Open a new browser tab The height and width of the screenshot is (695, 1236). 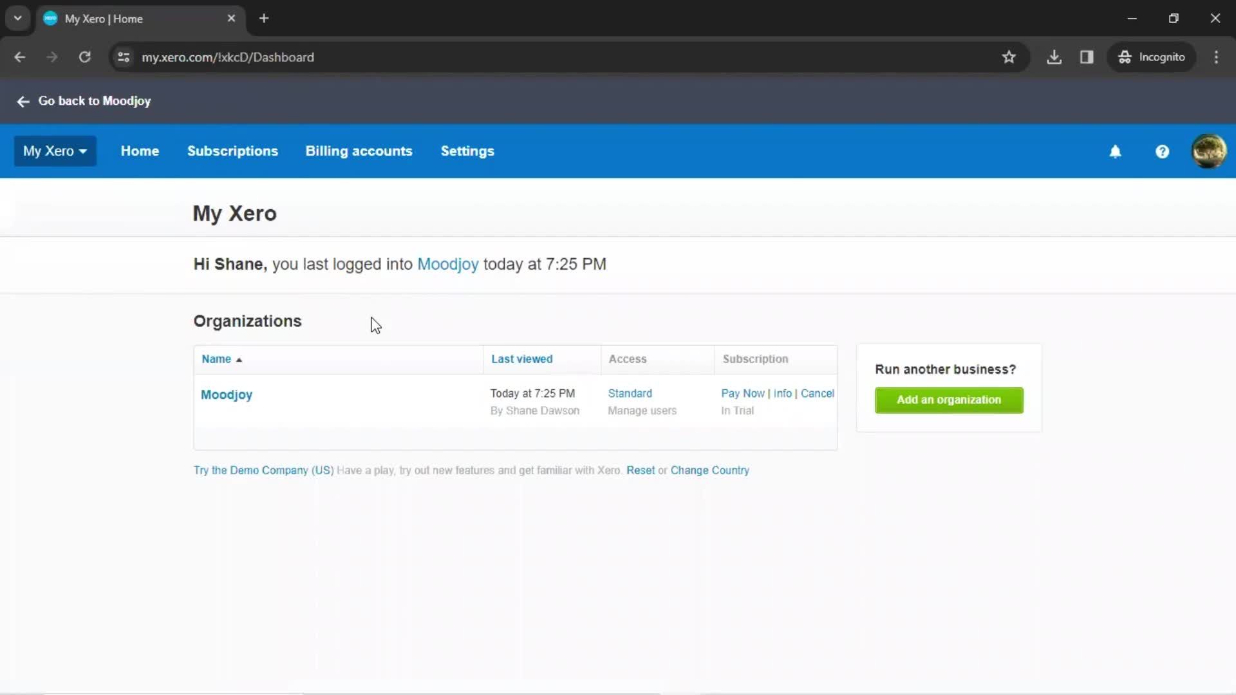click(264, 19)
